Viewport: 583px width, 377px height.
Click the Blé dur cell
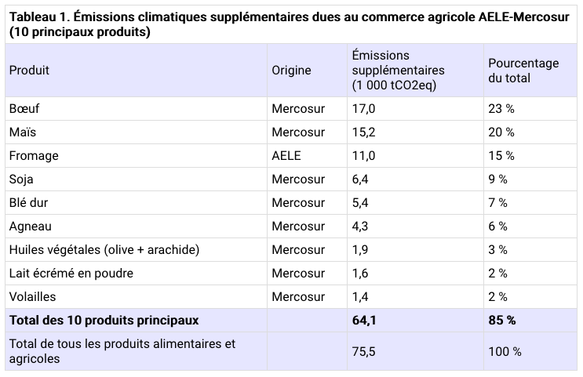click(29, 202)
